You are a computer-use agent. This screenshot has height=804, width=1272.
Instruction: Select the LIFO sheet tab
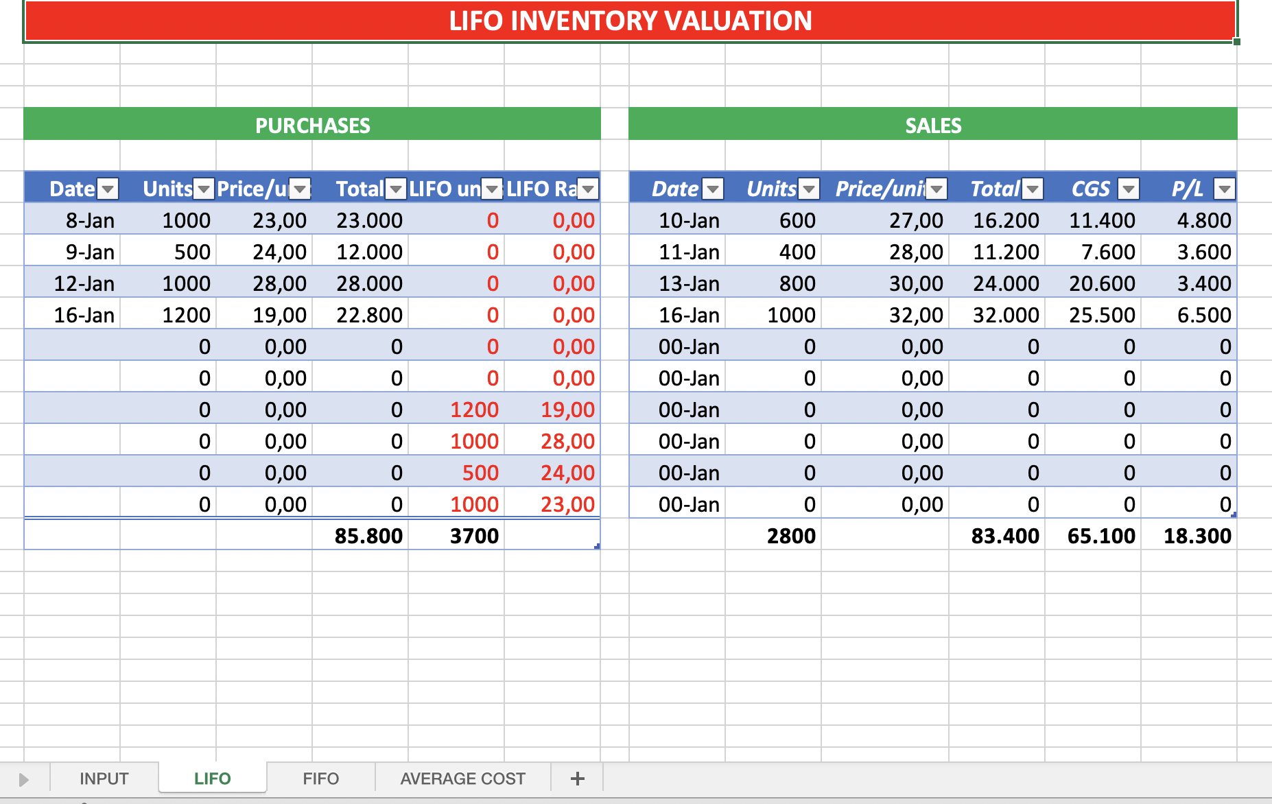click(213, 779)
